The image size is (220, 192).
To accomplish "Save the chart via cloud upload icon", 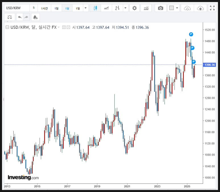I will [x=200, y=8].
